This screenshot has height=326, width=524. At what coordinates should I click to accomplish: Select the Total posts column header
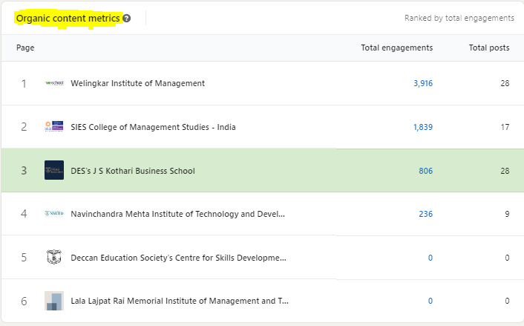[489, 48]
